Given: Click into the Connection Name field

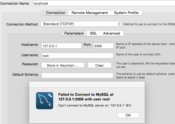Looking at the screenshot, I should click(x=104, y=3).
